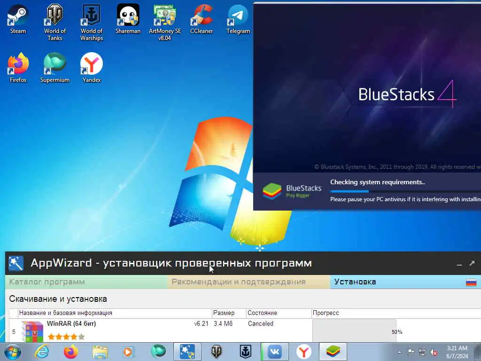Image resolution: width=481 pixels, height=361 pixels.
Task: Click the v6.21 version text
Action: coord(201,323)
